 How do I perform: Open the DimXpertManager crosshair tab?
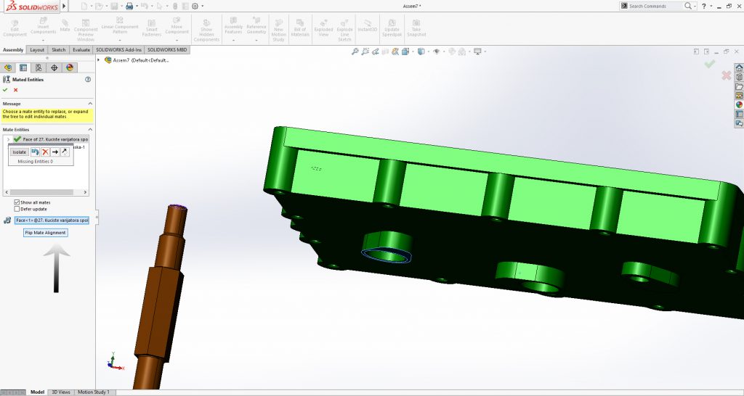(x=54, y=67)
